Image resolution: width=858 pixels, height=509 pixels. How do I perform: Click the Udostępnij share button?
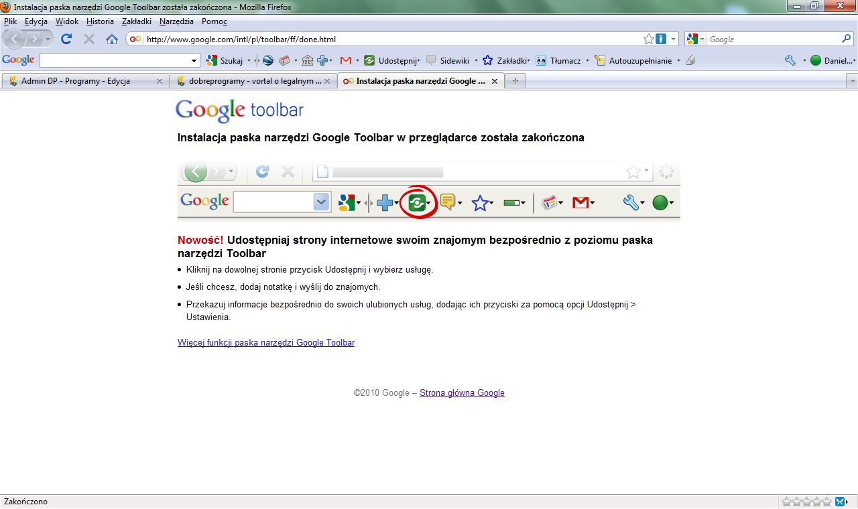(391, 60)
